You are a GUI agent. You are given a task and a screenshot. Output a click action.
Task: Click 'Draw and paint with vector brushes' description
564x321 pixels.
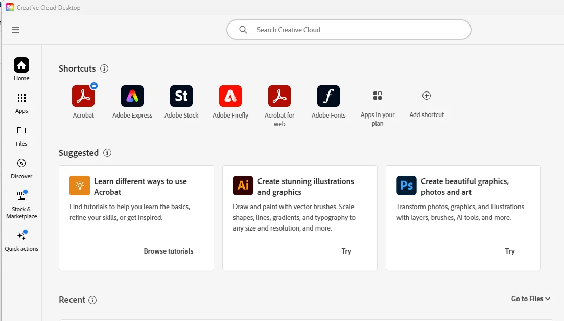click(294, 217)
